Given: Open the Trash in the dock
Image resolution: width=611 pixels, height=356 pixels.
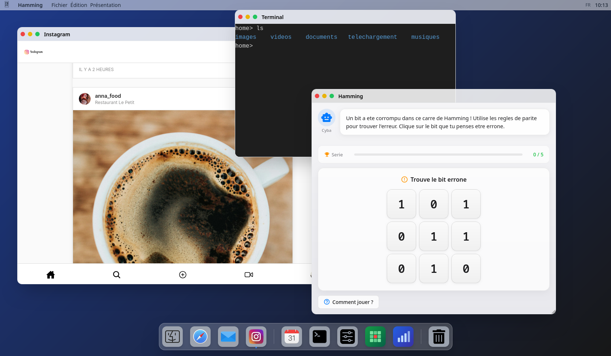Looking at the screenshot, I should (439, 337).
